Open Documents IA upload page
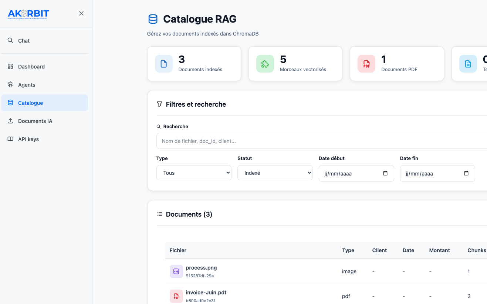Screen dimensions: 487x304 pos(35,121)
